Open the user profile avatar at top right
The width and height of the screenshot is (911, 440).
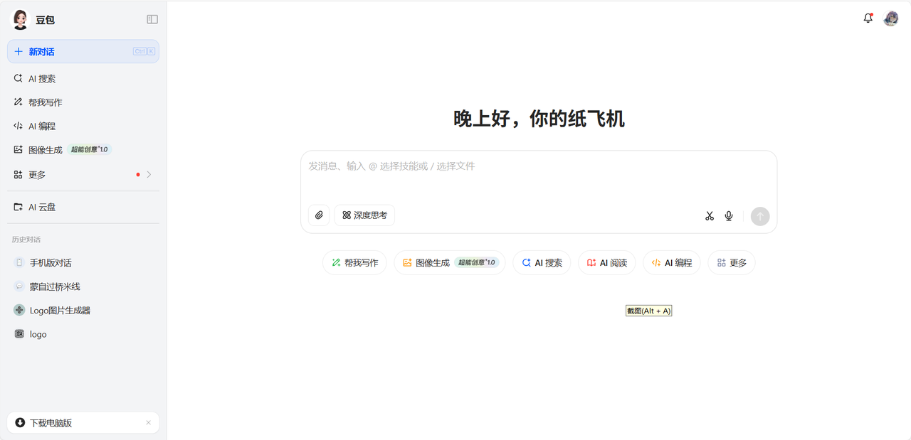(x=891, y=18)
